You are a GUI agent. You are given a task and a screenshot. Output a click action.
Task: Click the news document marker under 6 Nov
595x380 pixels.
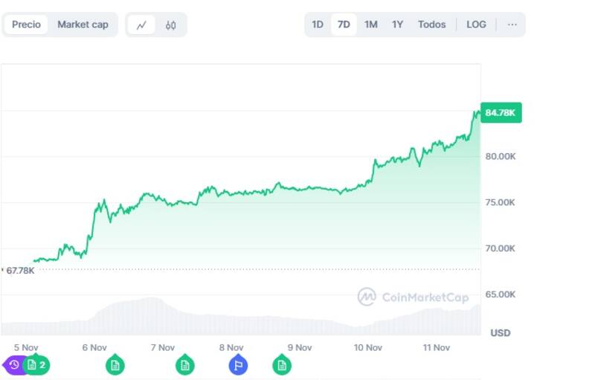(x=115, y=364)
